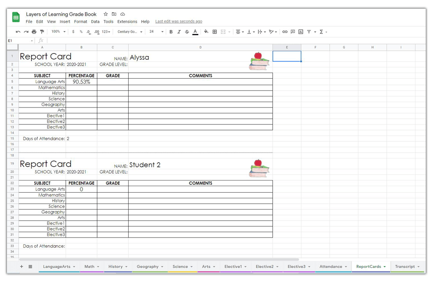This screenshot has width=435, height=281.
Task: Add a new sheet with plus icon
Action: click(x=21, y=267)
